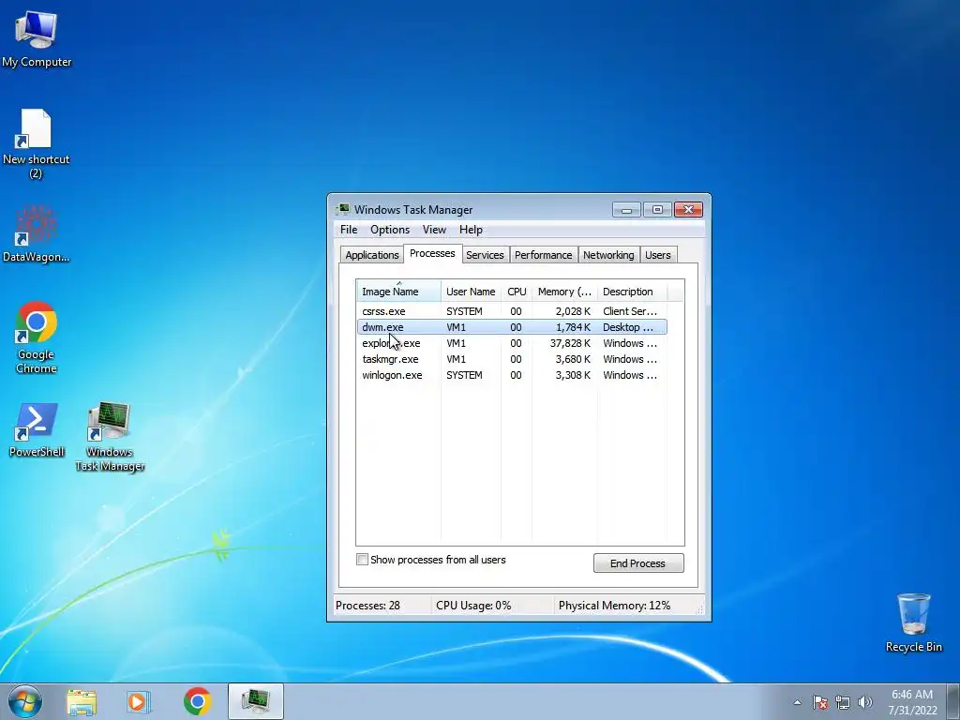Click the 37,828 K memory value

click(x=570, y=343)
